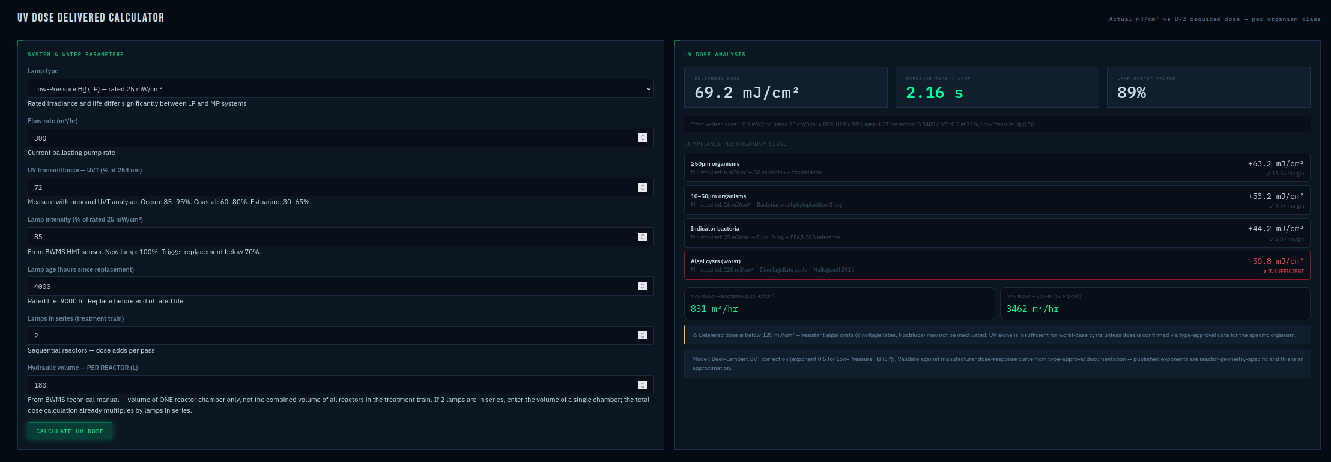The image size is (1331, 462).
Task: Click the +63.2 mJ/cm² margin value
Action: (1276, 164)
